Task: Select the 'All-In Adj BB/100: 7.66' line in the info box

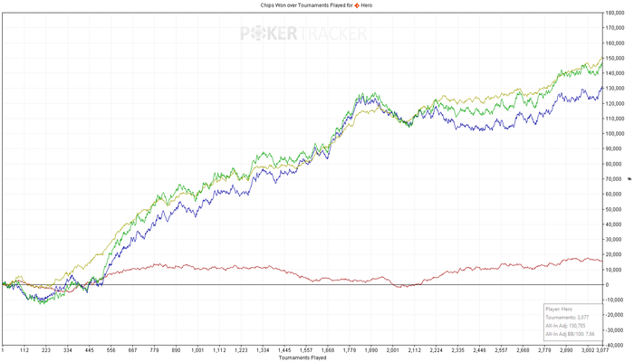Action: click(570, 334)
